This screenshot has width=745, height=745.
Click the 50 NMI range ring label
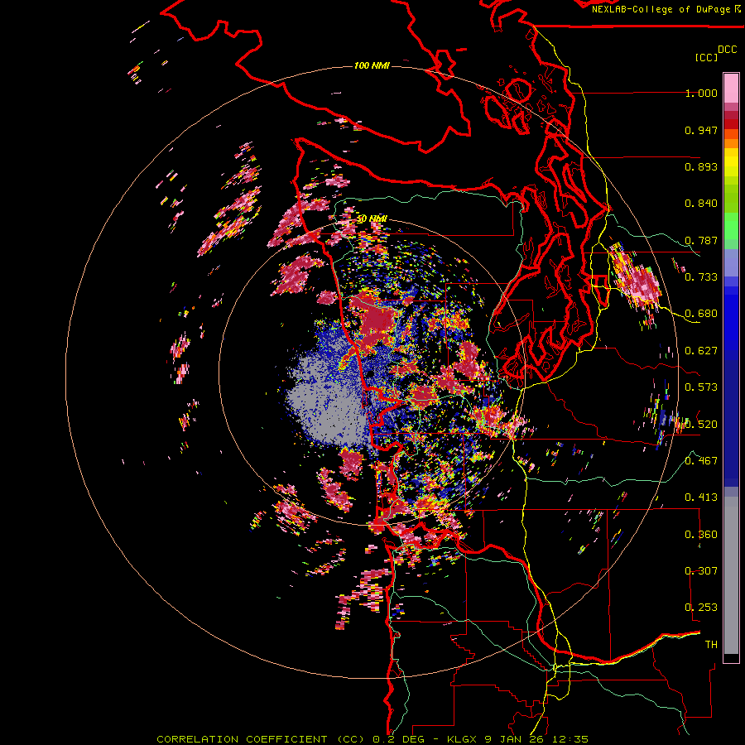[372, 219]
